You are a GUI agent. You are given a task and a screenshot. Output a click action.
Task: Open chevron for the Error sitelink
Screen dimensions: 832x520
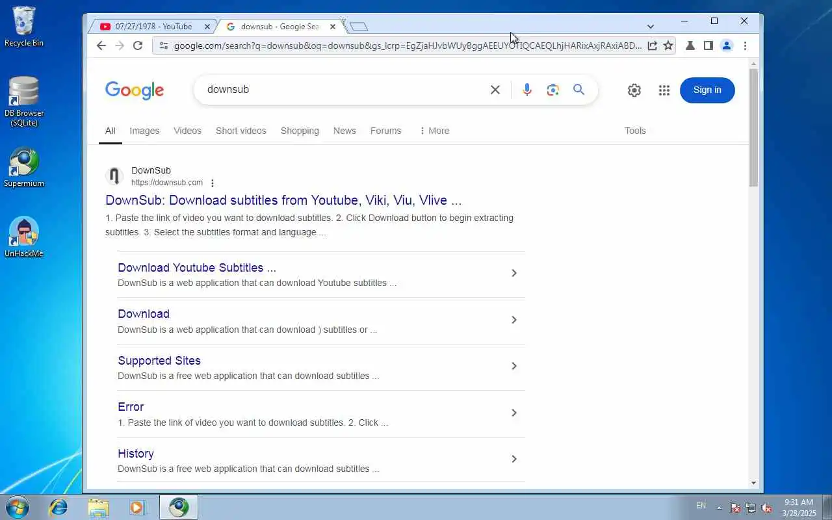[x=513, y=413]
